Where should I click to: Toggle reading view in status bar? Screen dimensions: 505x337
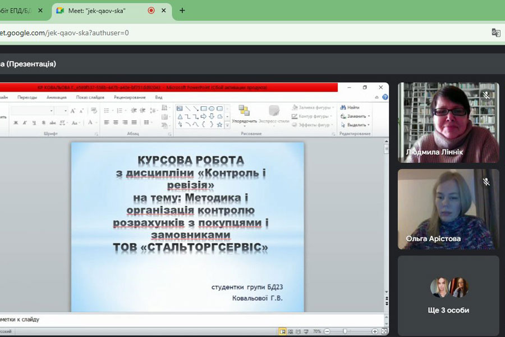299,331
